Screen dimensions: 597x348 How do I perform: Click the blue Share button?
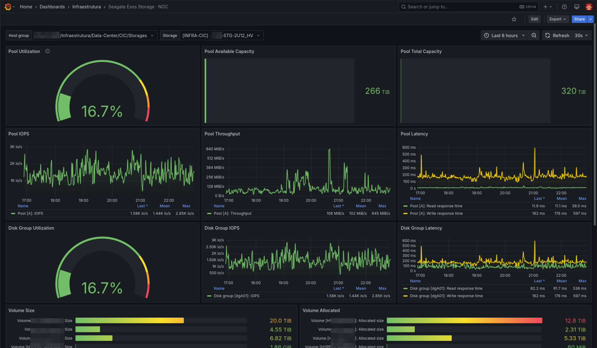[579, 19]
